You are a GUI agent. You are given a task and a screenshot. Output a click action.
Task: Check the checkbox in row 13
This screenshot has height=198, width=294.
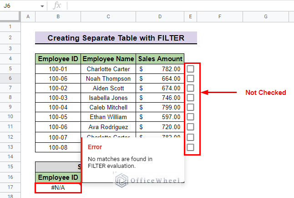[190, 147]
